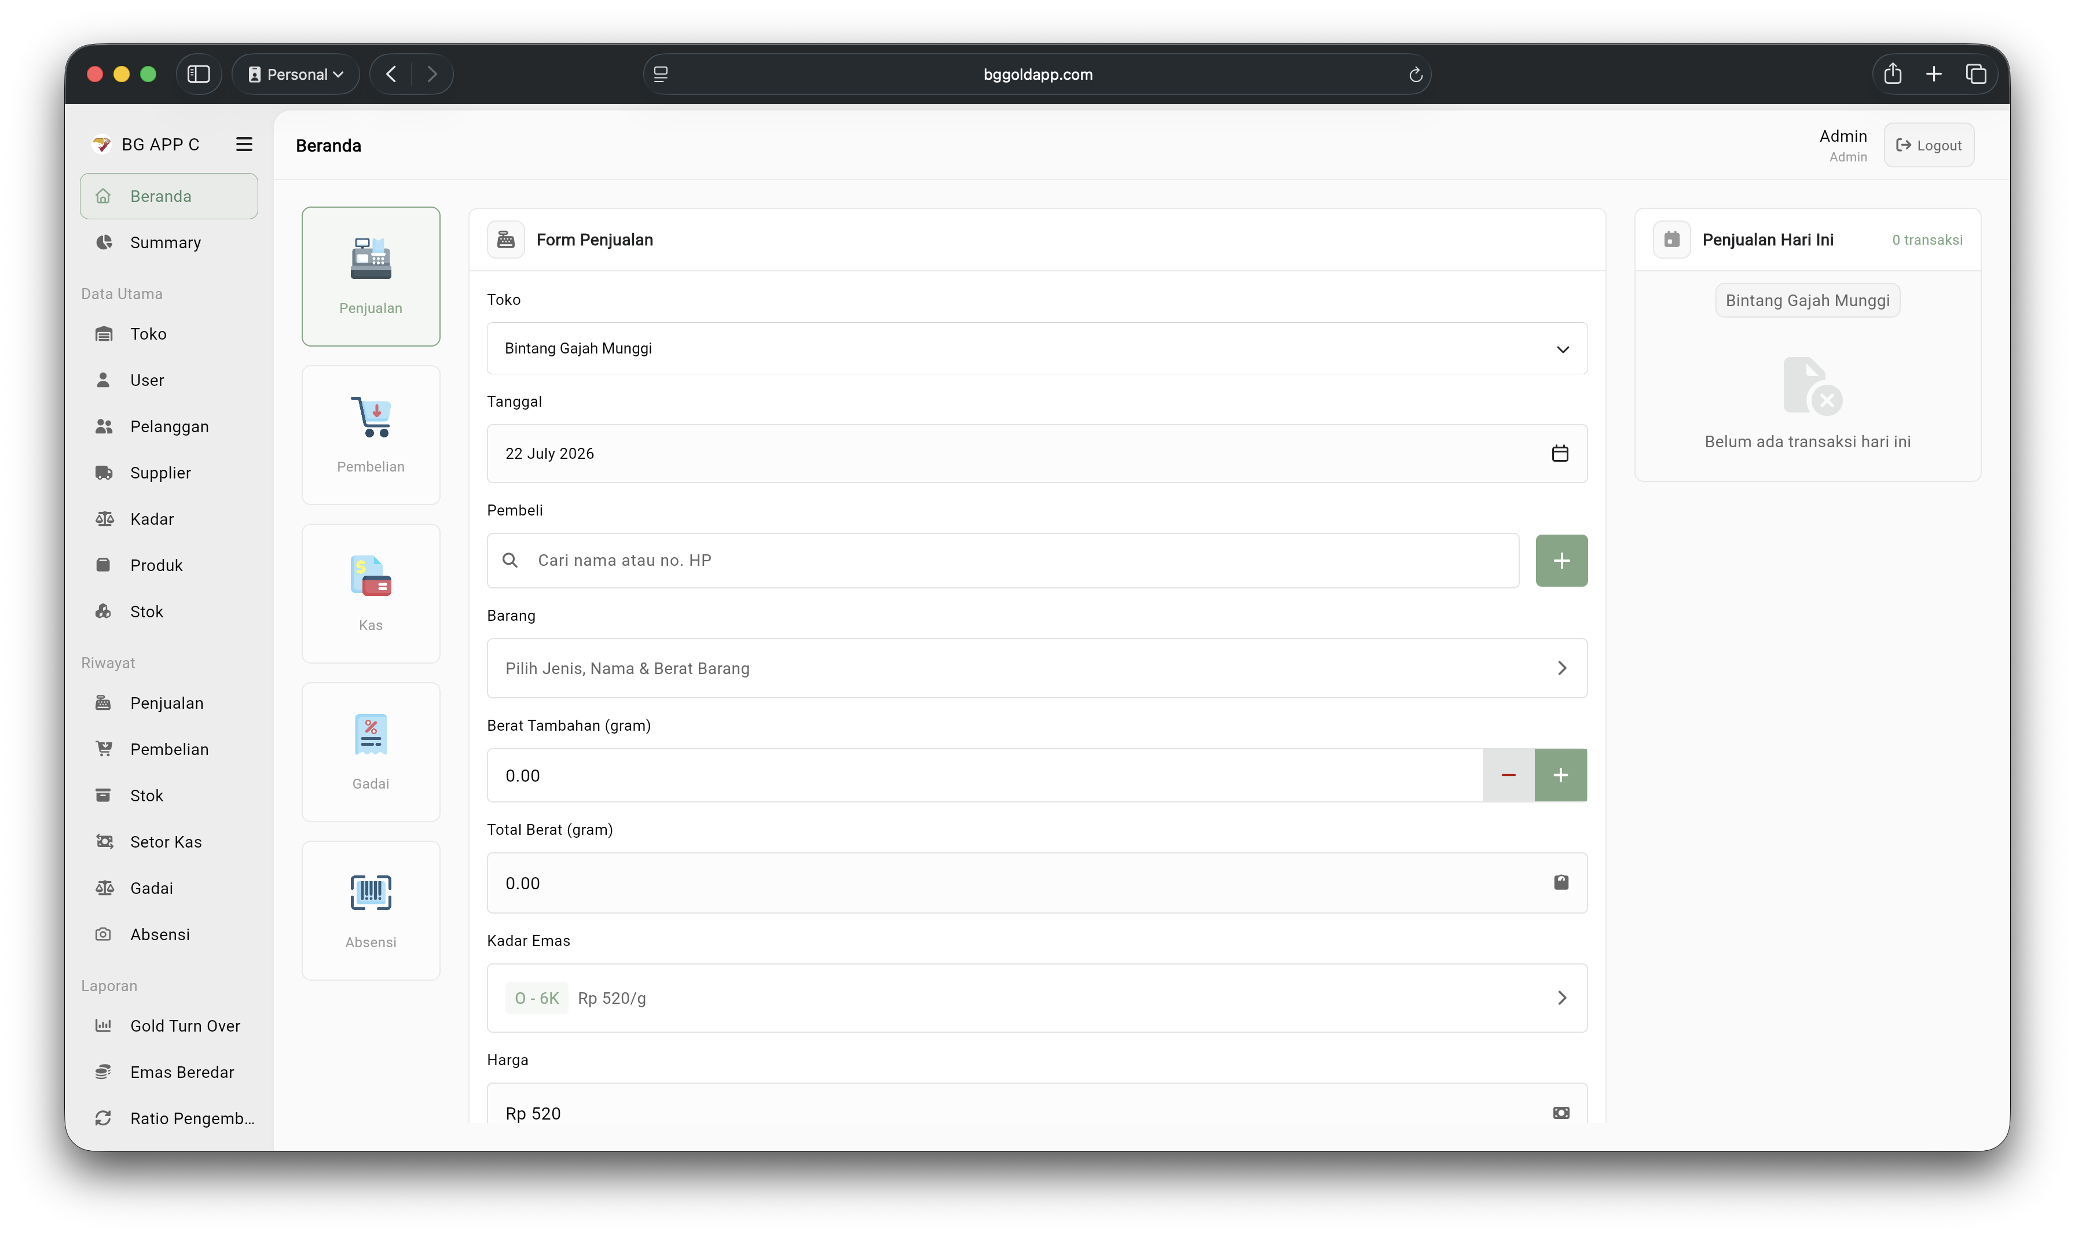The image size is (2075, 1237).
Task: Open Gadai under Riwayat
Action: (168, 888)
